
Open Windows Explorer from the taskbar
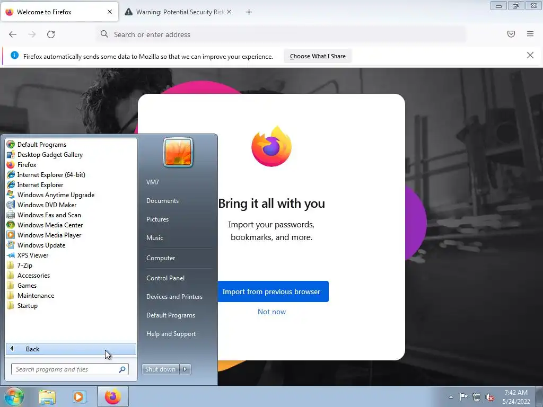point(47,397)
